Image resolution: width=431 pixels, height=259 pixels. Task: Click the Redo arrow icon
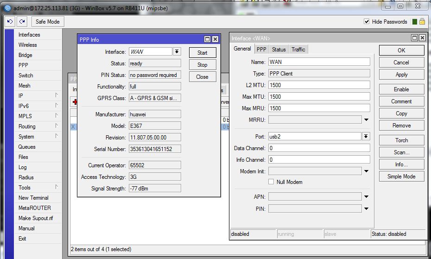tap(22, 22)
